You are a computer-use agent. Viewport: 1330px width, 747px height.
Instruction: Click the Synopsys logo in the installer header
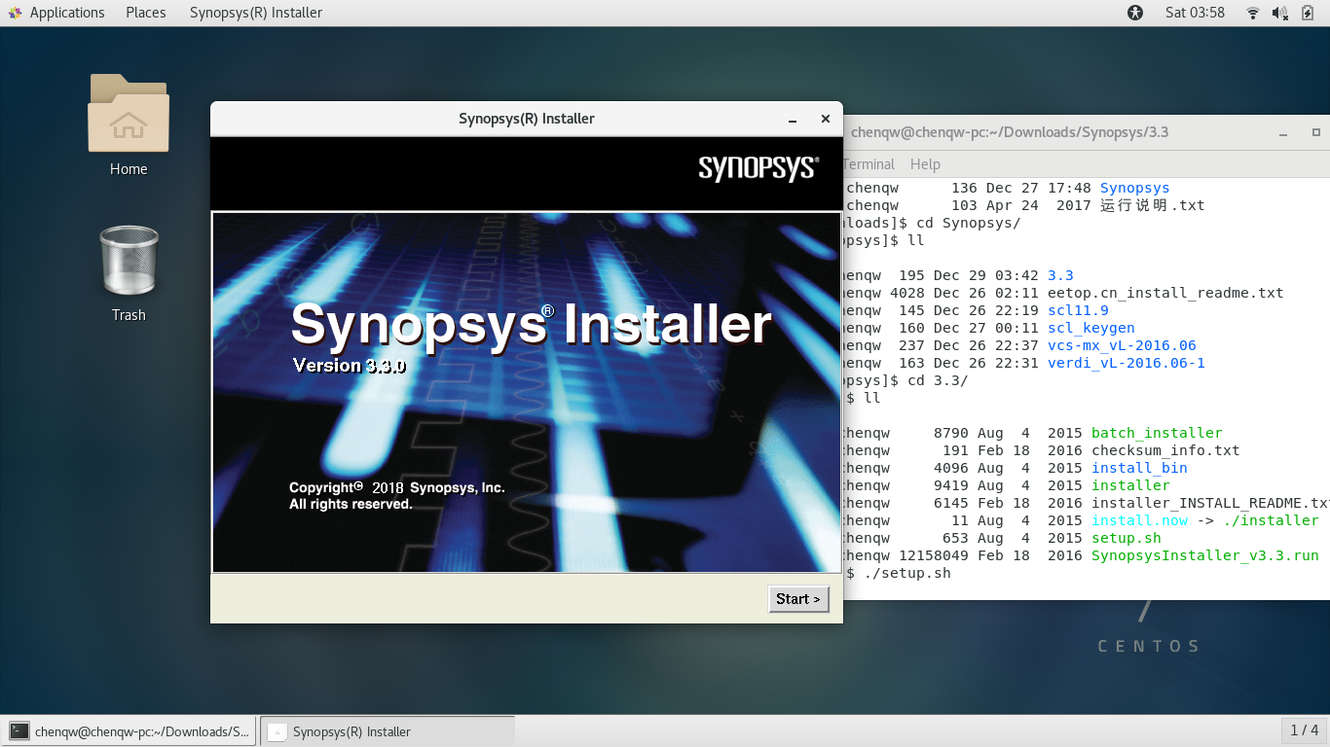(758, 168)
